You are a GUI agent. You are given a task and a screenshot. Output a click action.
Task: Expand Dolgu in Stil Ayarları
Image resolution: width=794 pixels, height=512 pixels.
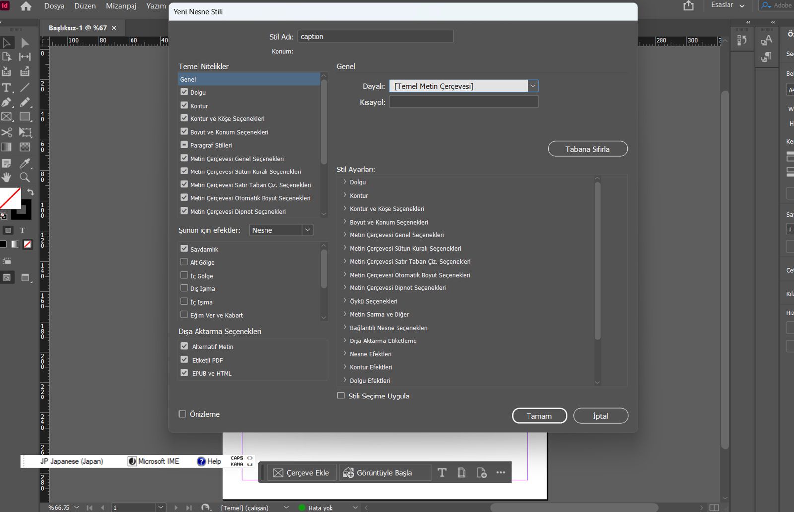tap(345, 182)
